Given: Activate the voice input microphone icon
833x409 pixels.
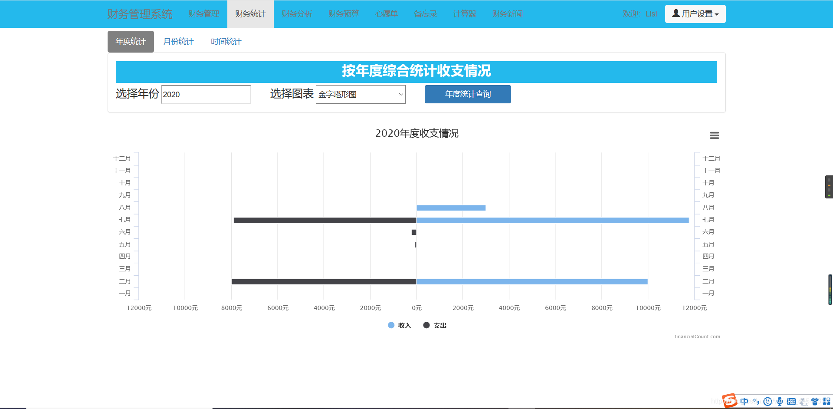Looking at the screenshot, I should tap(780, 401).
